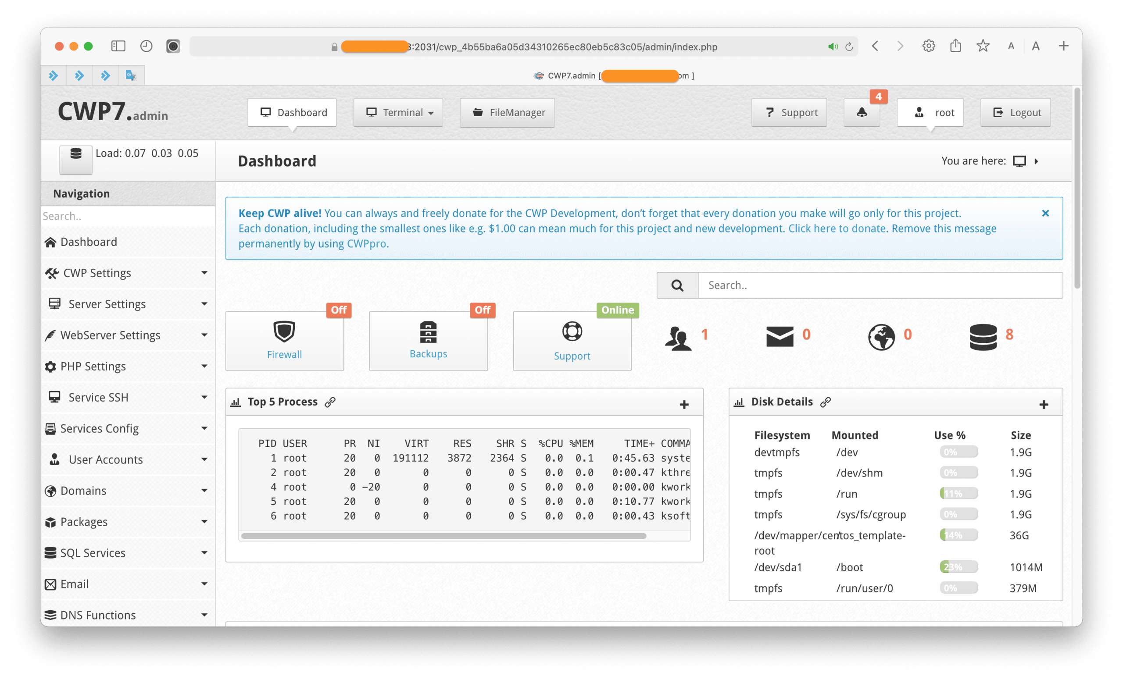Toggle the Backups Off status badge
This screenshot has height=680, width=1123.
[x=482, y=310]
